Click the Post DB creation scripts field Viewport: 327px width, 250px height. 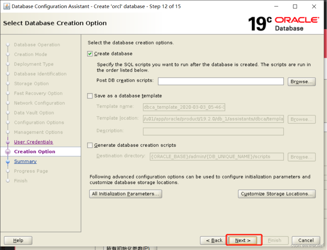point(221,81)
